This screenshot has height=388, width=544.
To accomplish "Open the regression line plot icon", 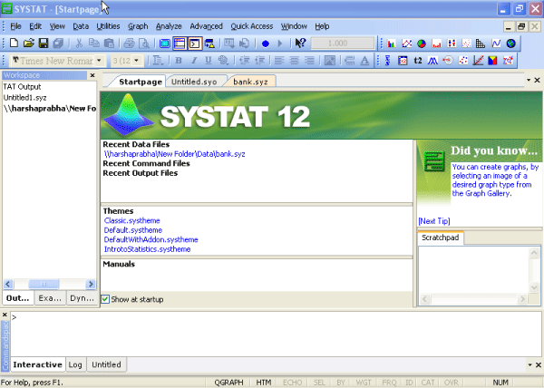I will pos(478,61).
